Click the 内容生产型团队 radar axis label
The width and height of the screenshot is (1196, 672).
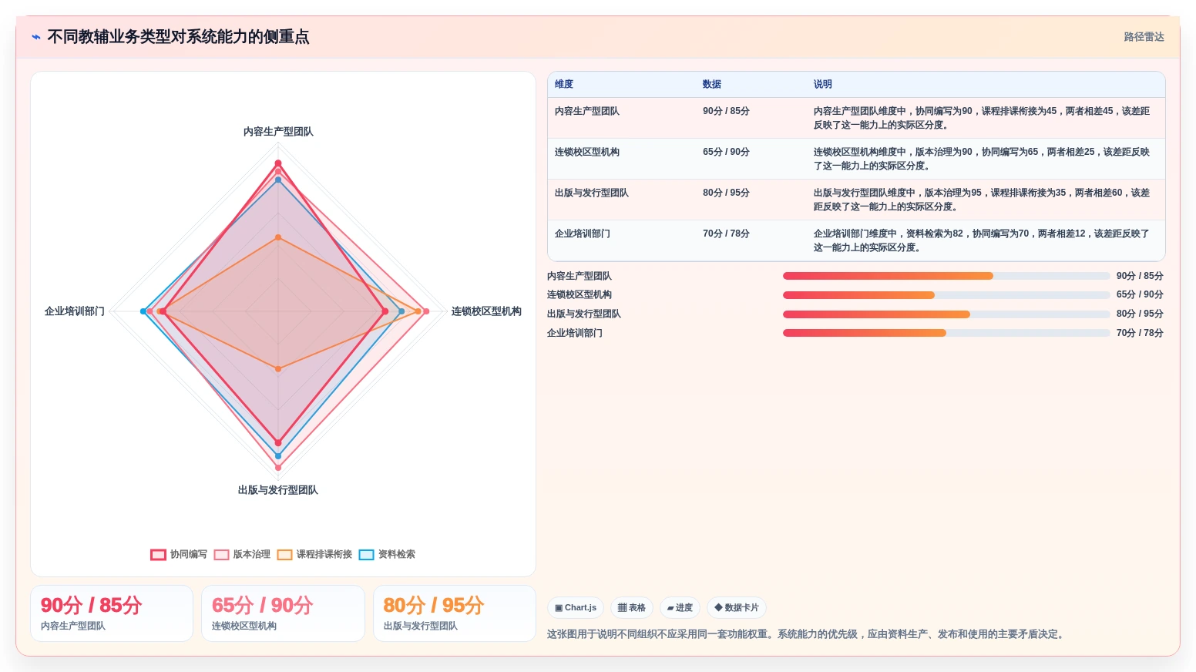(278, 132)
